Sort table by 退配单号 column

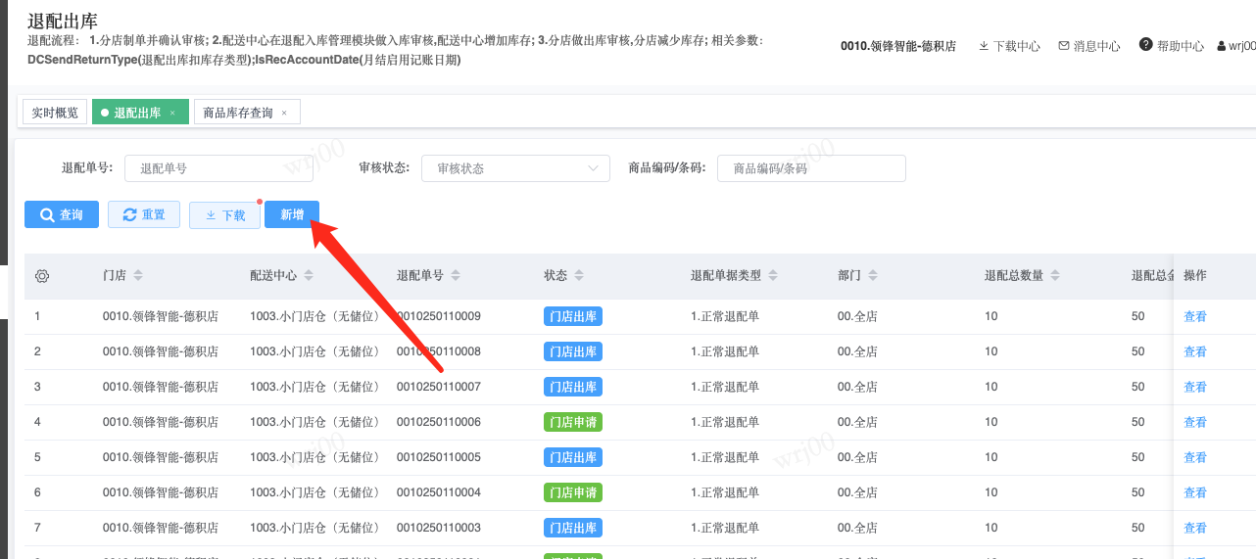456,276
